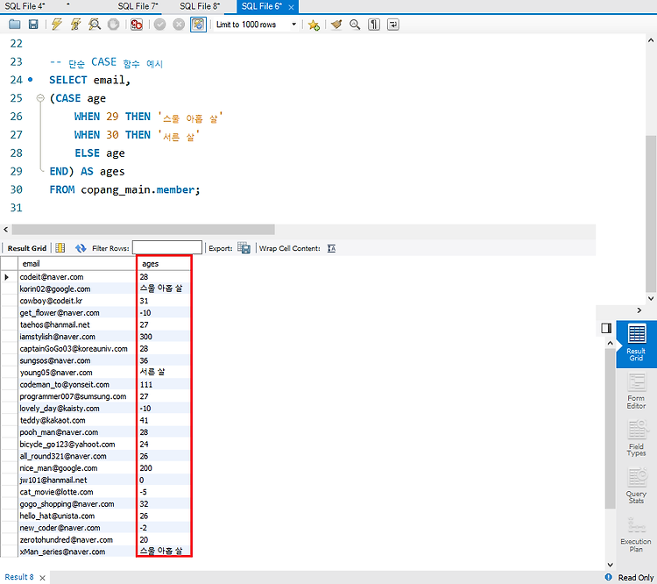
Task: Select the iamstylish@naver.com cell
Action: 77,337
